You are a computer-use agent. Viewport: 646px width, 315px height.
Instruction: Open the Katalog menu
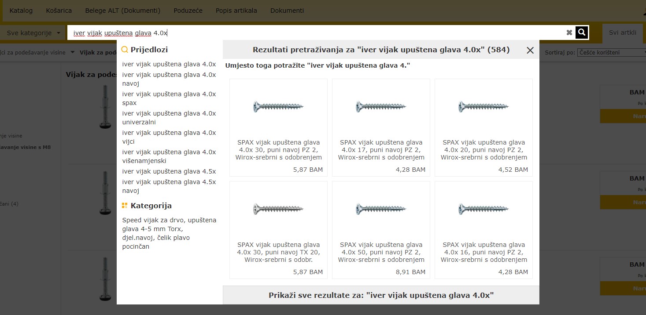tap(21, 11)
